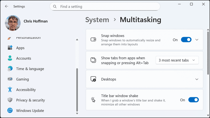Open the 3 most recent tabs dropdown
This screenshot has height=118, width=210.
click(x=177, y=60)
